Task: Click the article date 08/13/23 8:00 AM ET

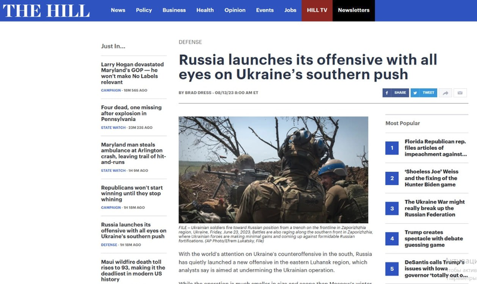Action: click(x=236, y=92)
